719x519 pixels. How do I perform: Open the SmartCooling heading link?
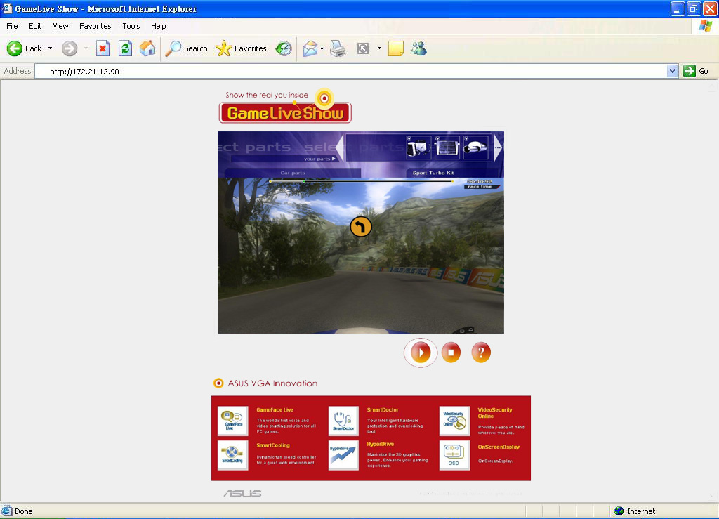point(273,445)
